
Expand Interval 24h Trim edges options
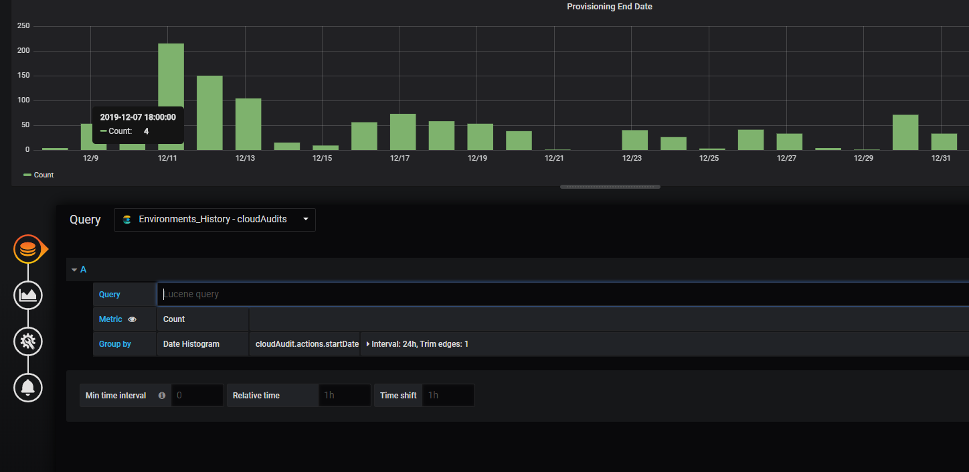pos(418,344)
